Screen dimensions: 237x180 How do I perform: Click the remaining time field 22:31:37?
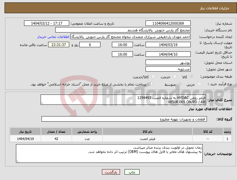coord(59,45)
